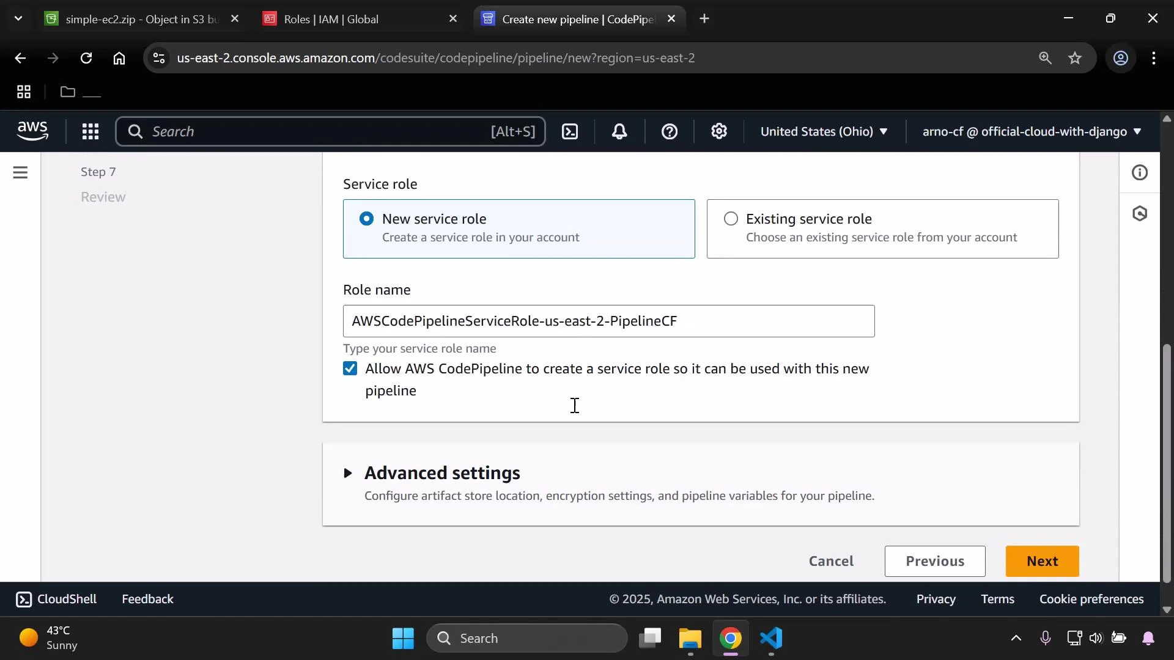Click the page vertical scrollbar
The width and height of the screenshot is (1174, 660).
(x=1167, y=464)
